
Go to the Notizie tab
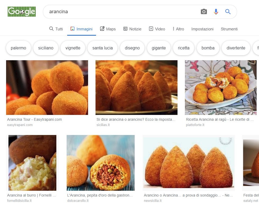click(132, 29)
